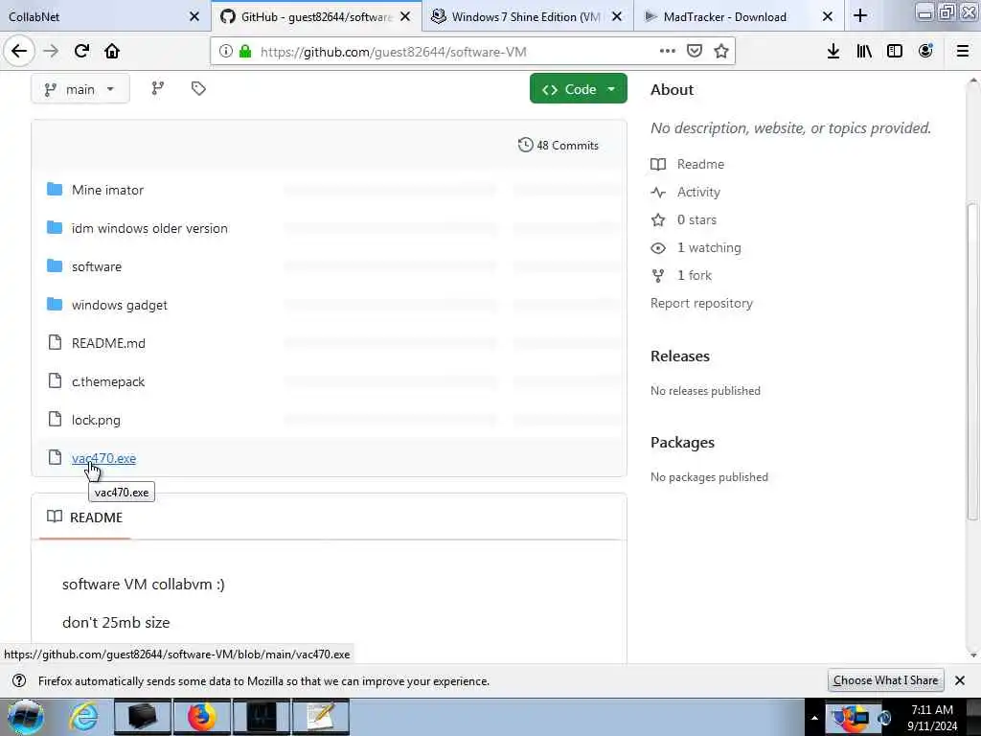Viewport: 981px width, 736px height.
Task: Open the Releases heading link
Action: click(x=680, y=356)
